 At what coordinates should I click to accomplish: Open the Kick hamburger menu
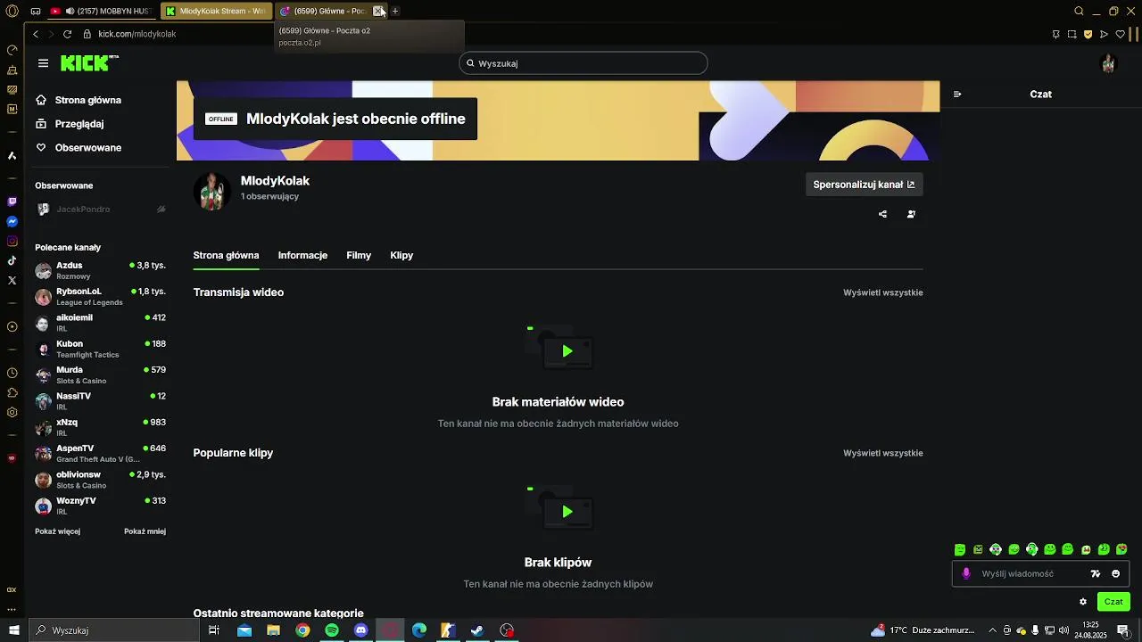click(43, 63)
